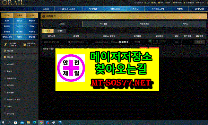Click 지인추천 tile in sidebar grid
This screenshot has height=125, width=208.
32,32
